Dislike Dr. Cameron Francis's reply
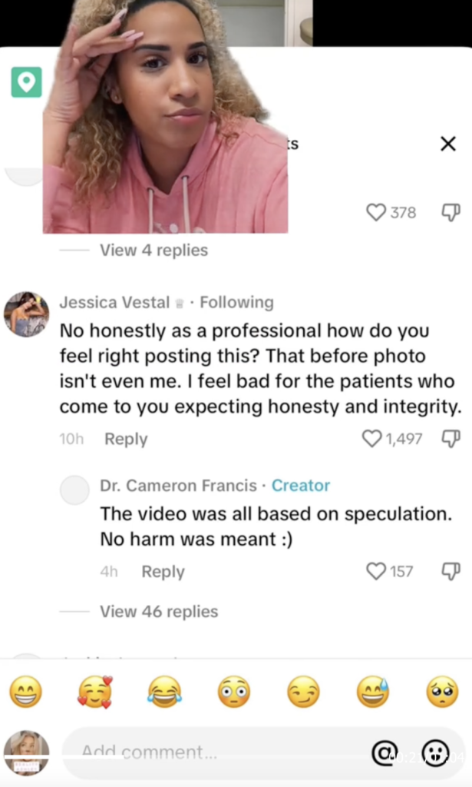Viewport: 472px width, 787px height. (451, 571)
